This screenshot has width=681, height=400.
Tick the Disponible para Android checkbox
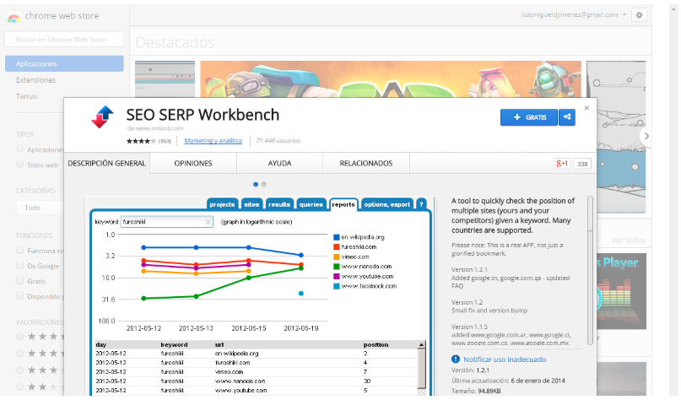(20, 295)
